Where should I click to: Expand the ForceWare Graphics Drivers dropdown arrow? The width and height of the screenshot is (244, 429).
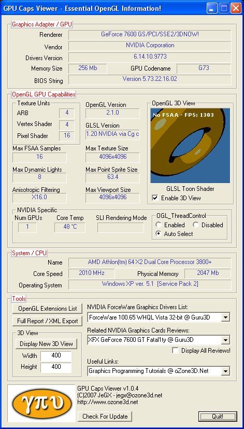225,317
